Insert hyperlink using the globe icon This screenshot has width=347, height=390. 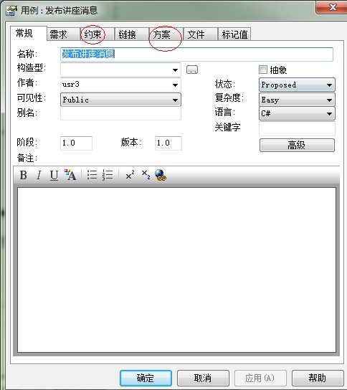coord(161,175)
